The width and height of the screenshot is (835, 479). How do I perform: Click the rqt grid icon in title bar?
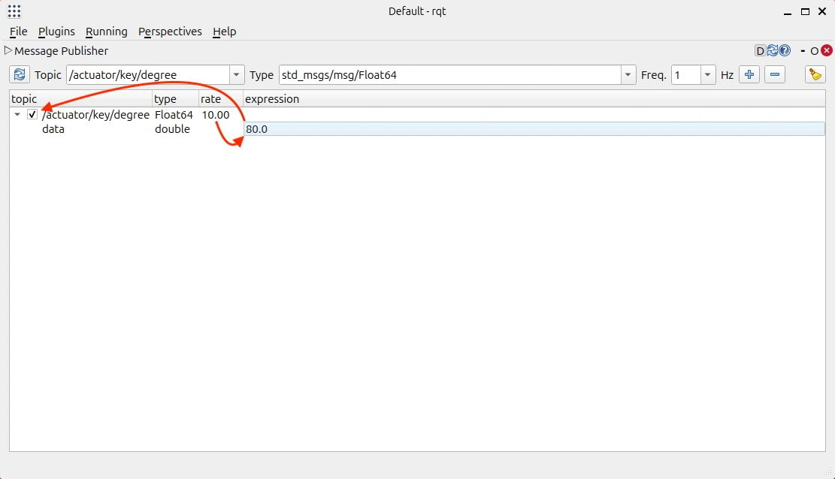(x=14, y=11)
